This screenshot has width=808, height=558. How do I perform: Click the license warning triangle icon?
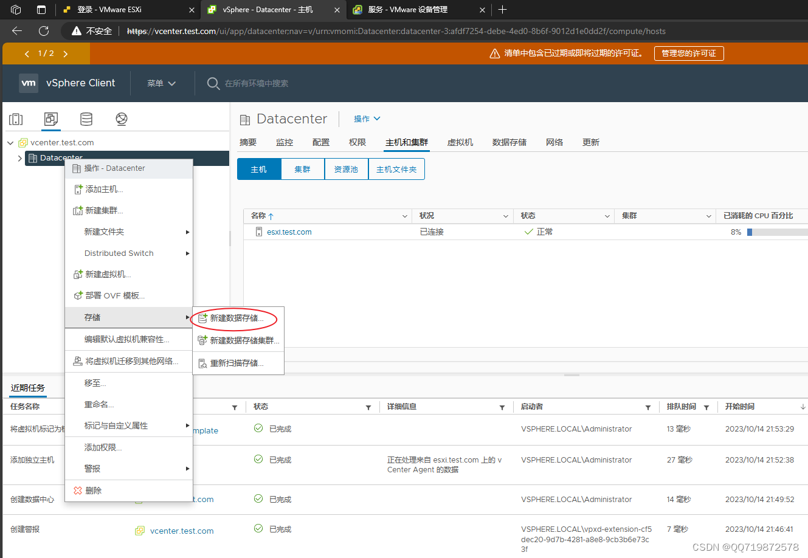[x=495, y=53]
